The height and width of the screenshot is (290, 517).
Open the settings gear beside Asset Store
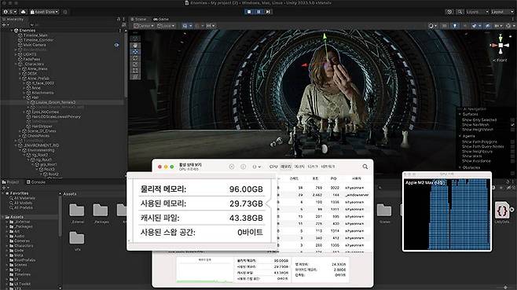pyautogui.click(x=65, y=12)
